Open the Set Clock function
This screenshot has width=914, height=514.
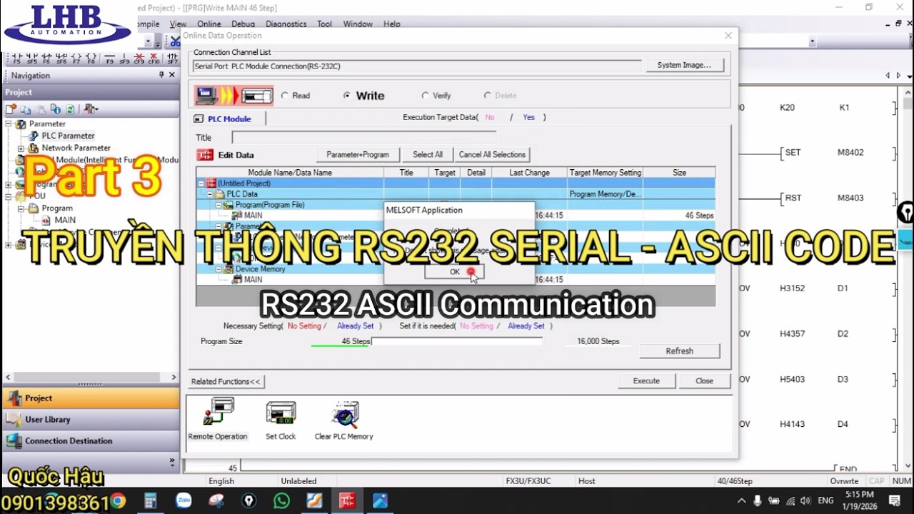(x=281, y=420)
